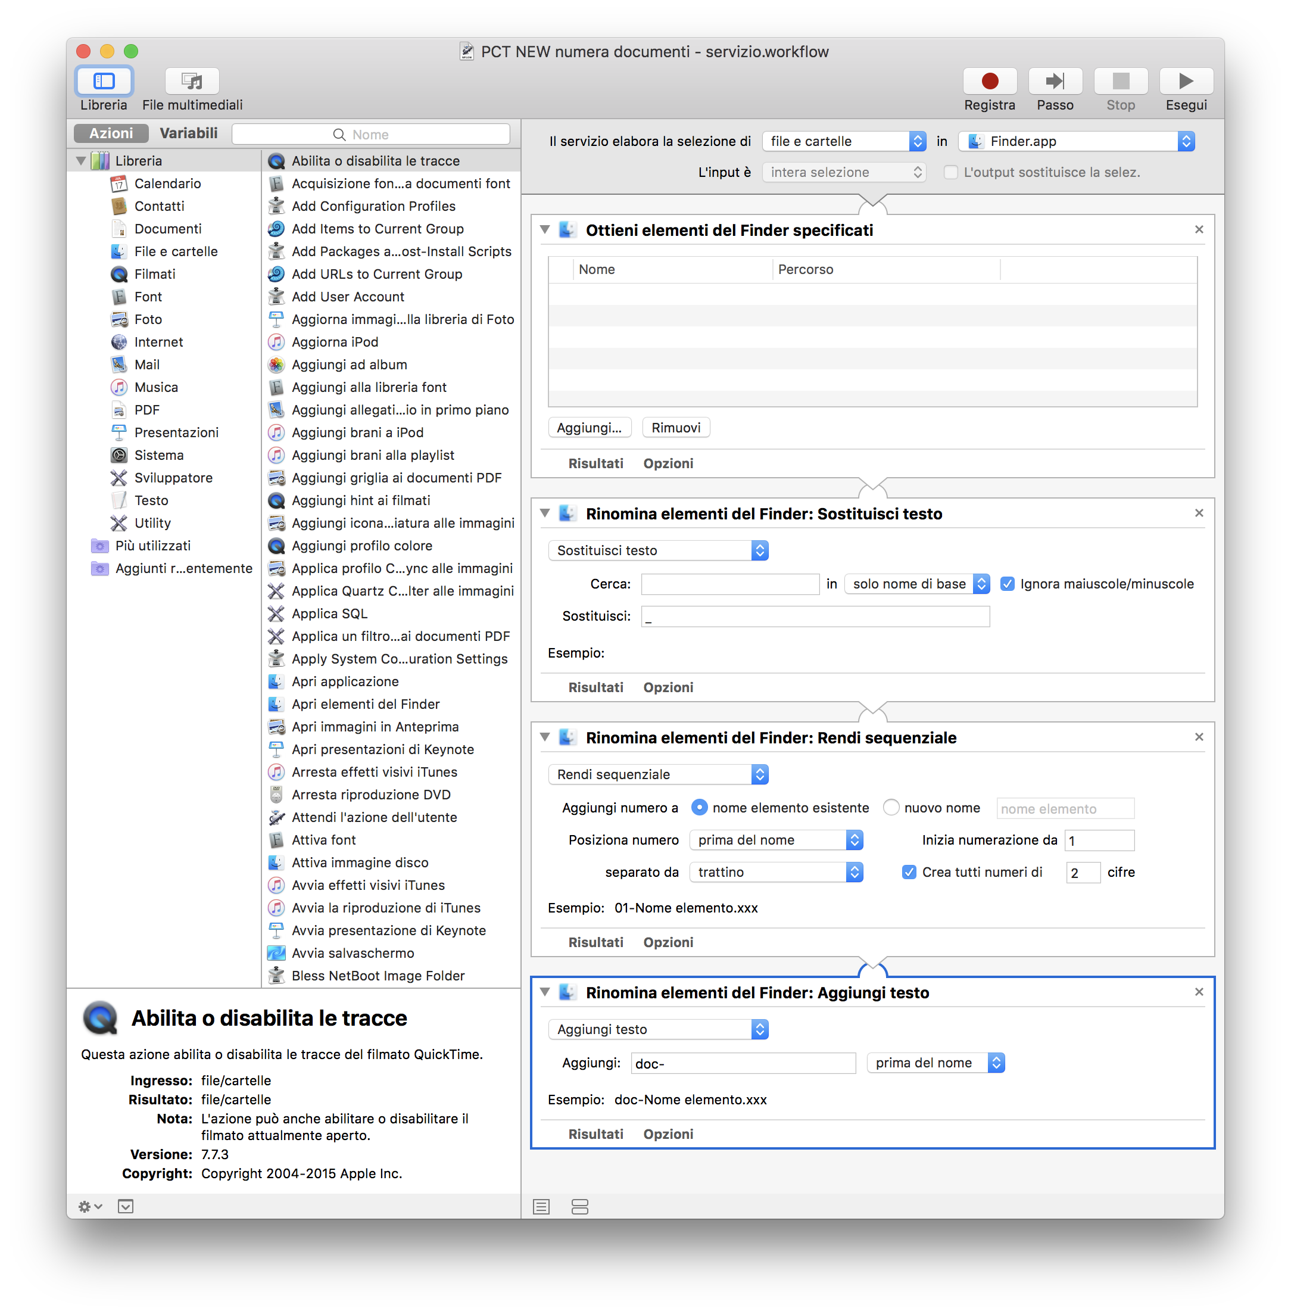The width and height of the screenshot is (1291, 1314).
Task: Toggle Ignora maiuscole/minuscole checkbox
Action: tap(1008, 584)
